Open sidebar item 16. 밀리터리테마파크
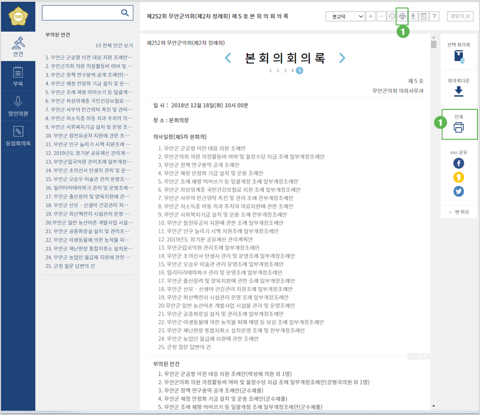The width and height of the screenshot is (480, 415). pyautogui.click(x=89, y=188)
